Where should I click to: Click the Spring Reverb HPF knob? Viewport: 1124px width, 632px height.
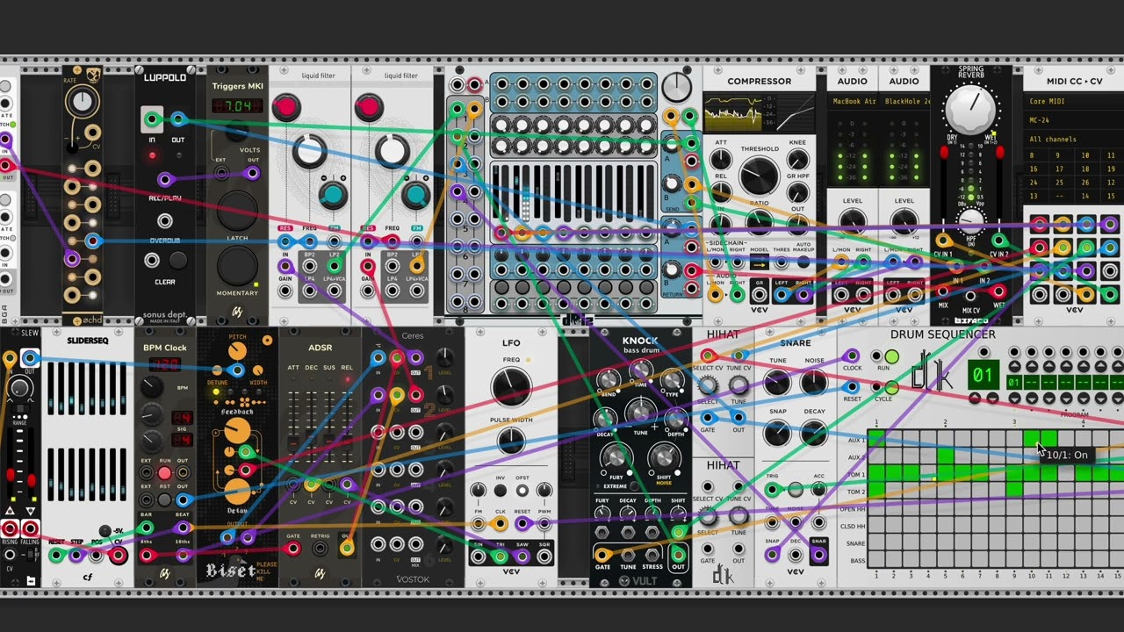[970, 222]
